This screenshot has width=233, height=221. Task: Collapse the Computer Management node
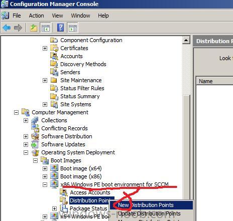(16, 112)
